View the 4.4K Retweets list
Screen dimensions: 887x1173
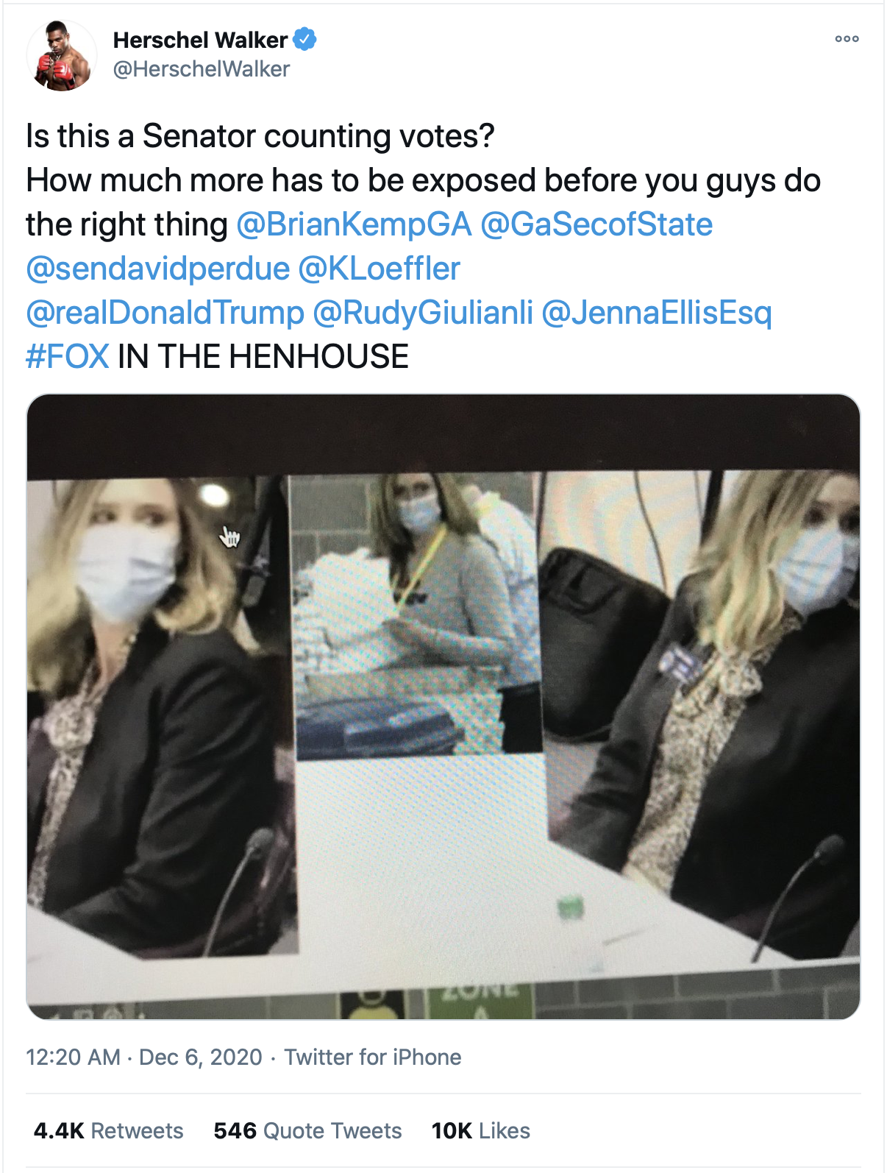[108, 1131]
